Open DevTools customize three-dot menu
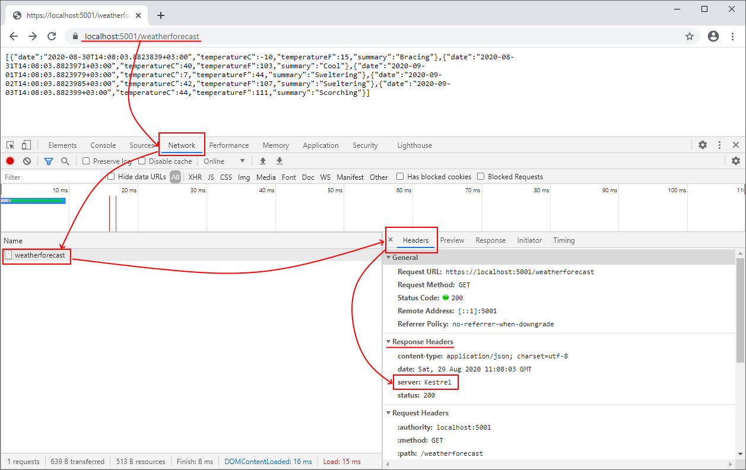 pos(719,145)
